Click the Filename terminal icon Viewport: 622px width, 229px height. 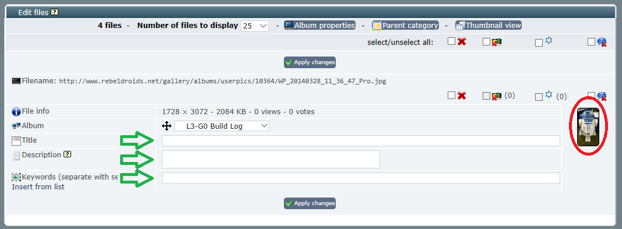tap(16, 81)
